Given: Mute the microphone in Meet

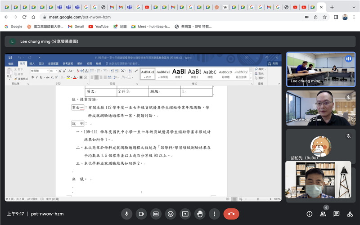Looking at the screenshot, I should [127, 214].
